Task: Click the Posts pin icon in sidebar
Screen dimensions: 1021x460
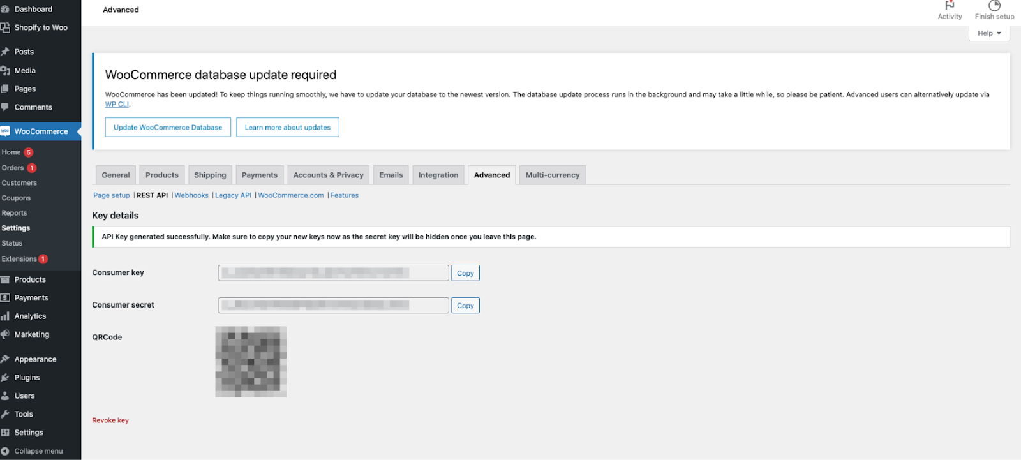Action: (5, 52)
